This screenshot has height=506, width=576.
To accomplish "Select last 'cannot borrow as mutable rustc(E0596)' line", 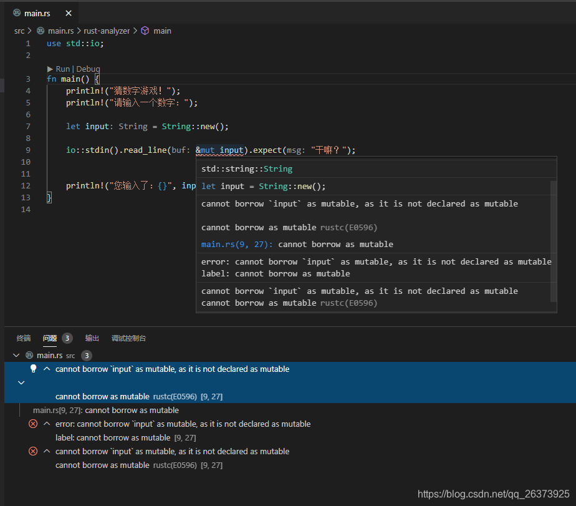I will click(139, 465).
